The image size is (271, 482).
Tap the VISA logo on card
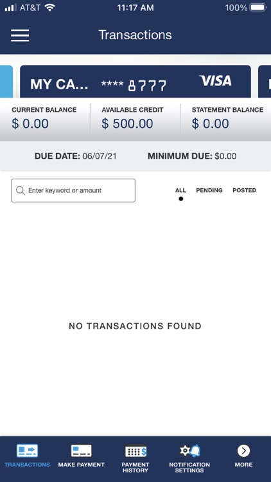click(x=215, y=80)
